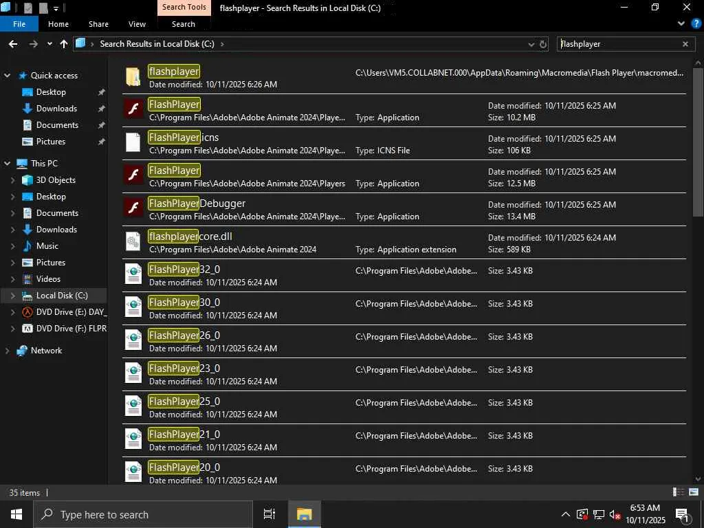Open Windows Start menu
This screenshot has width=704, height=528.
16,514
